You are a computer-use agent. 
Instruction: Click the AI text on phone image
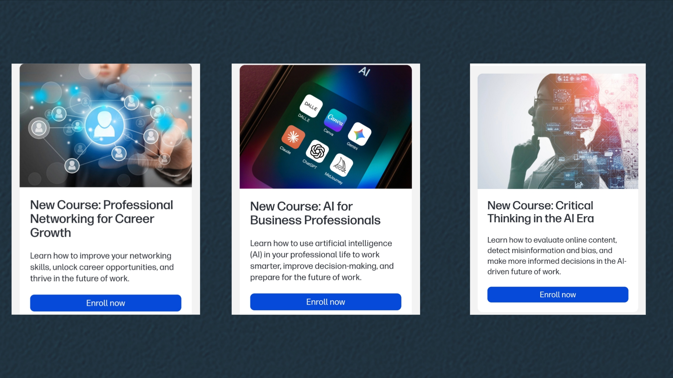click(x=364, y=72)
